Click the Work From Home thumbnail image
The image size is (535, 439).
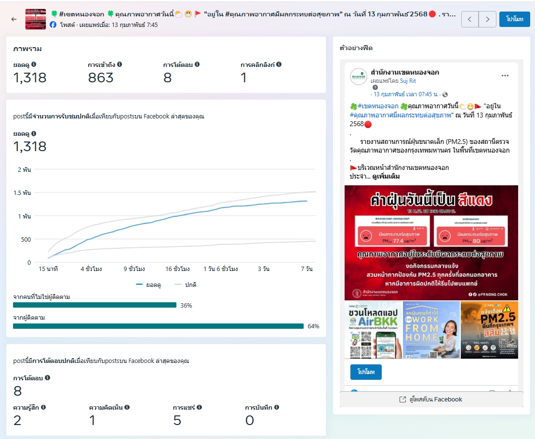431,330
